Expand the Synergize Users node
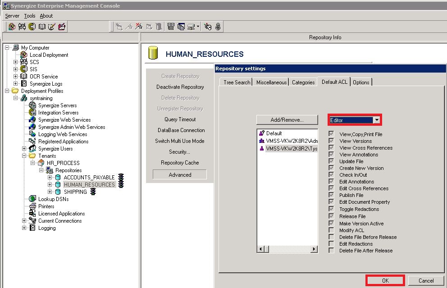Screen dimensions: 447x288 pyautogui.click(x=24, y=148)
